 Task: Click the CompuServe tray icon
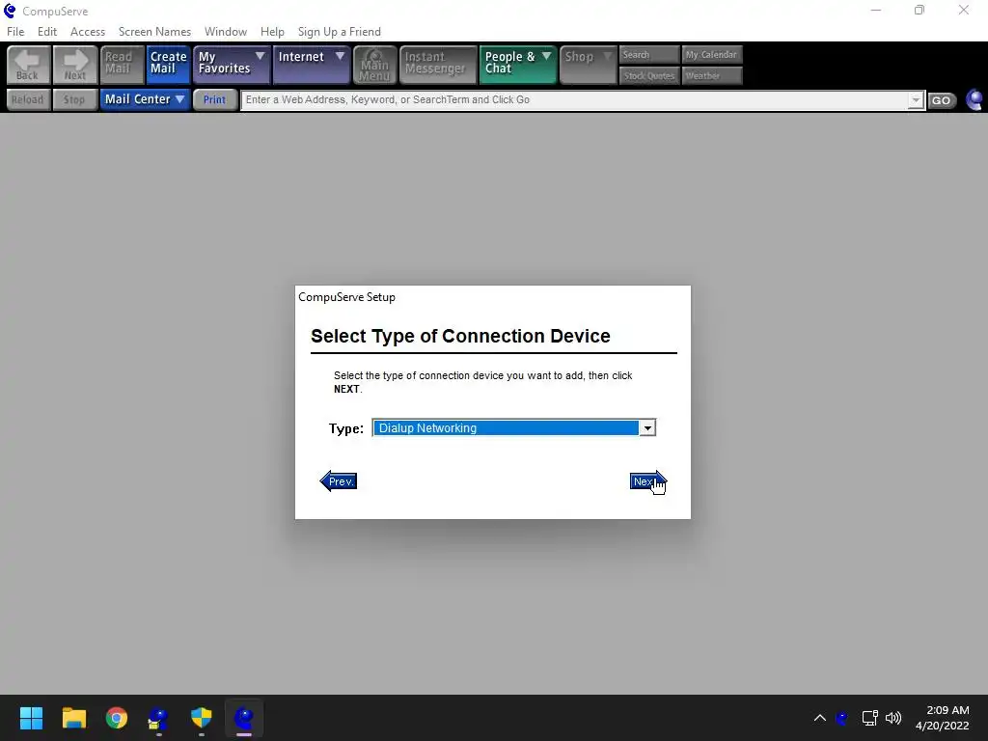pyautogui.click(x=841, y=718)
